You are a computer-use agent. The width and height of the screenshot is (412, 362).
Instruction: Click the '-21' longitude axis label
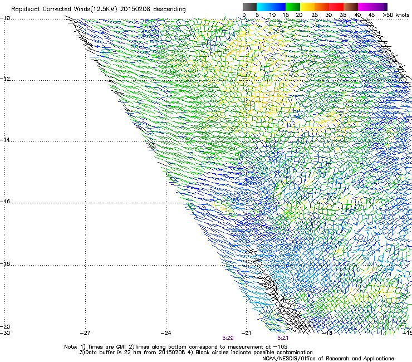coord(246,332)
